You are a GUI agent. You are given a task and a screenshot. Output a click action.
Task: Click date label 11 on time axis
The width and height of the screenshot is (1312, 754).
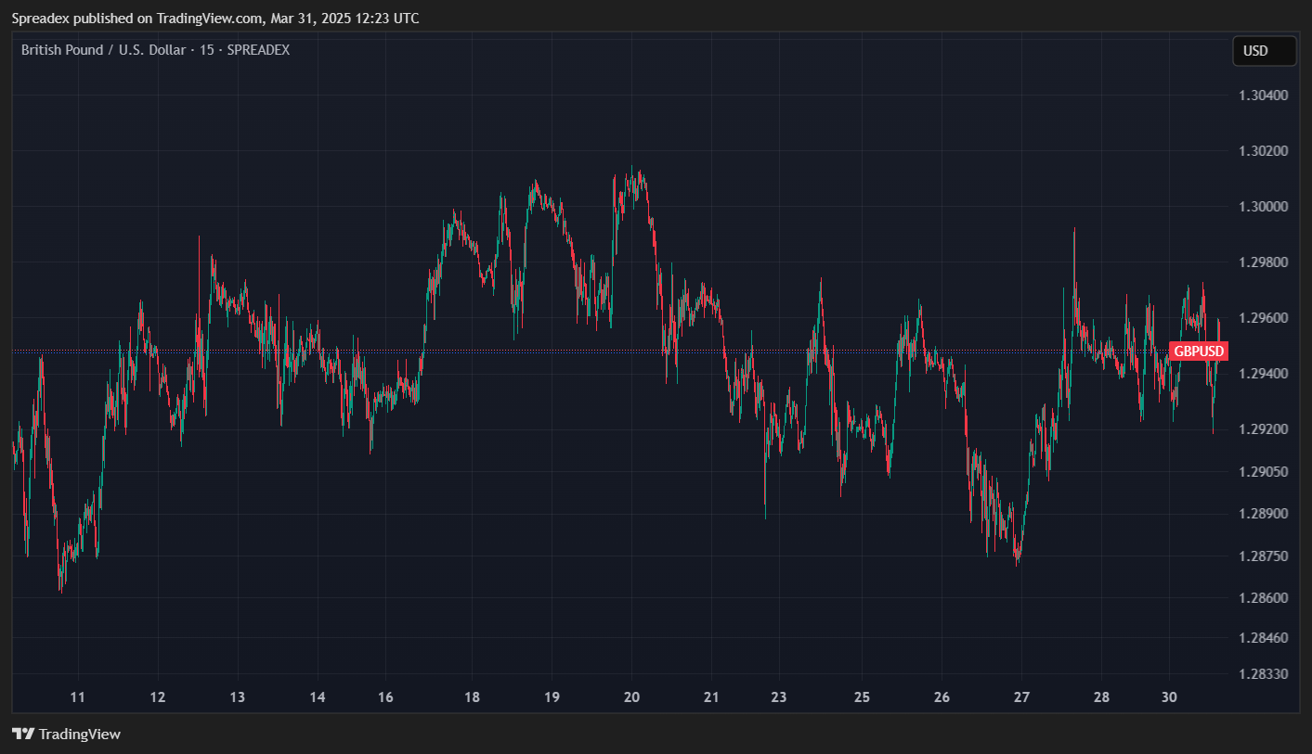point(78,697)
